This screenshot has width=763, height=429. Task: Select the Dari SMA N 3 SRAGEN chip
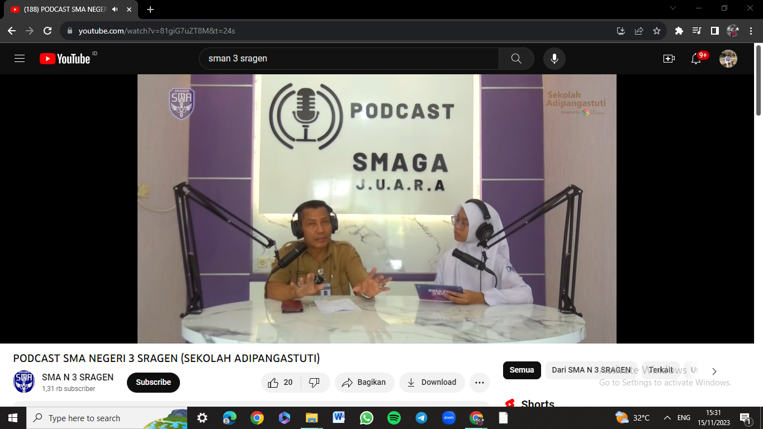click(591, 370)
